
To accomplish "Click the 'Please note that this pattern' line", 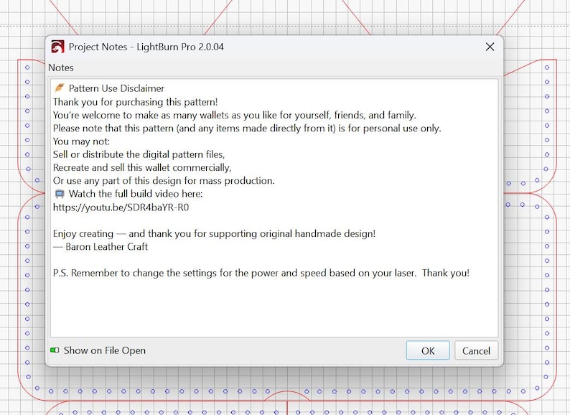I will pyautogui.click(x=247, y=129).
